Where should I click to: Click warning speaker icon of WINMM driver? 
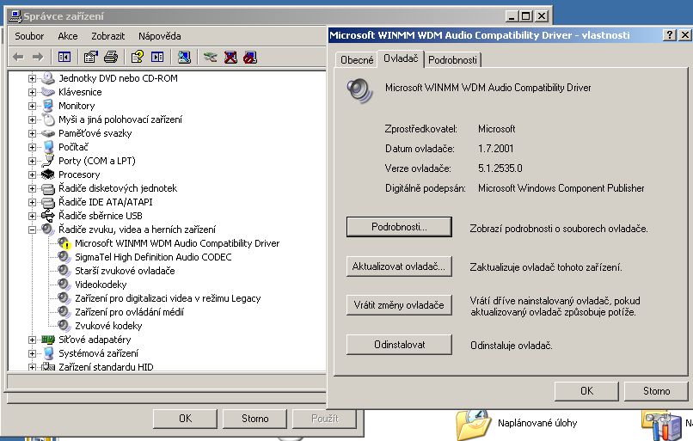[x=64, y=243]
